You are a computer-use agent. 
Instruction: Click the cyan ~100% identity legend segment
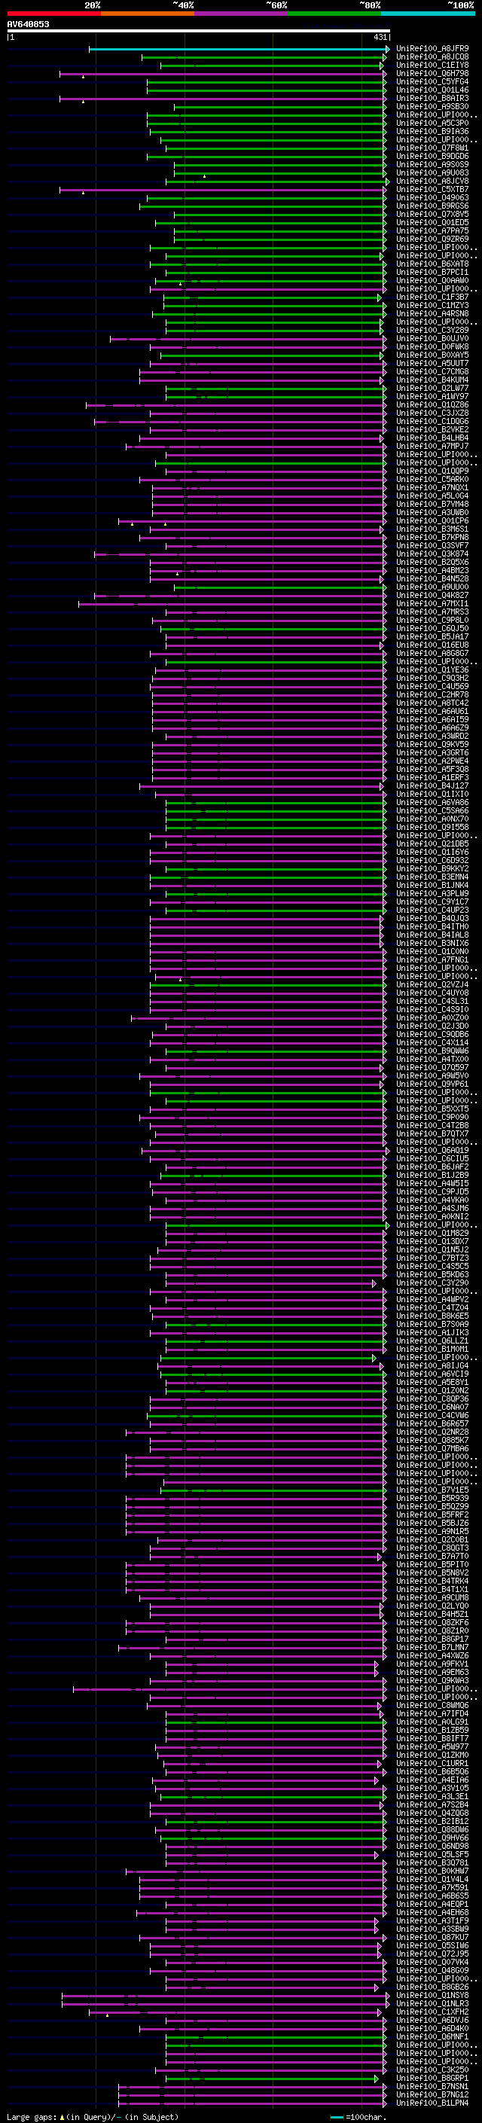[x=429, y=14]
